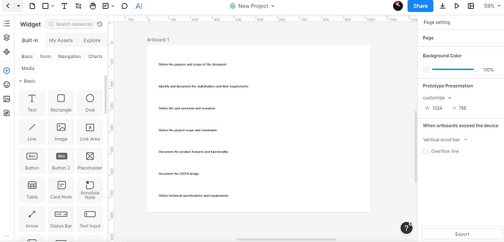Choose the Text widget
Screen dimensions: 504x242
point(32,103)
